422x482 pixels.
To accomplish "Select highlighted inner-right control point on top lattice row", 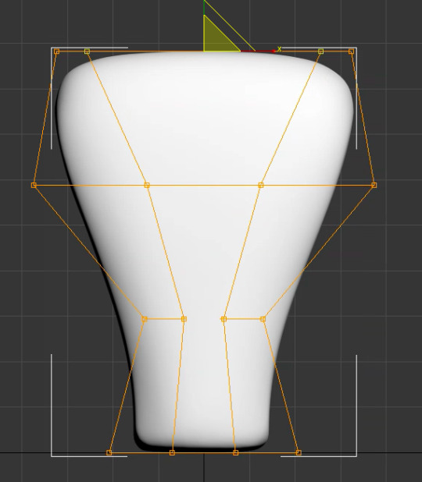I will coord(320,51).
